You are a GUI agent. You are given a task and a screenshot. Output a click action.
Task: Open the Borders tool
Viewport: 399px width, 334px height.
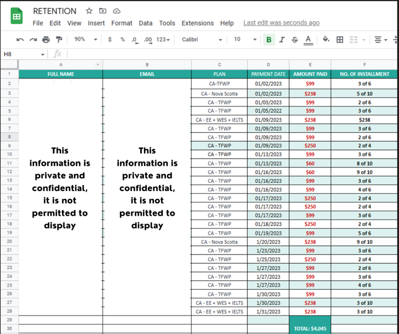click(x=340, y=40)
